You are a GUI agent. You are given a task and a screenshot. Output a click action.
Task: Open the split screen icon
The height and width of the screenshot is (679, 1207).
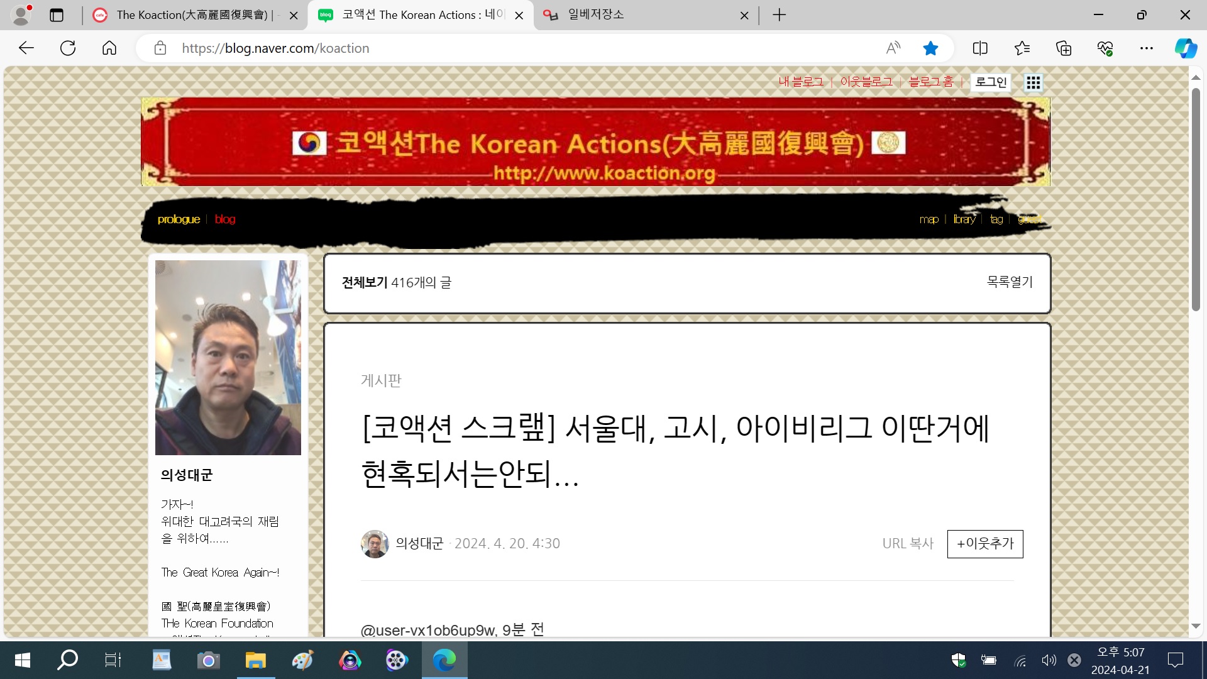[980, 48]
